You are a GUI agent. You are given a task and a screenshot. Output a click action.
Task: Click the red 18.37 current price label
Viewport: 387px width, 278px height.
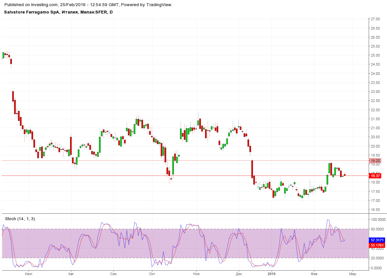[x=375, y=176]
